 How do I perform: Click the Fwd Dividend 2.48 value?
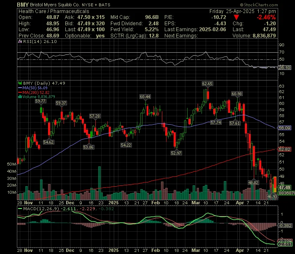(x=153, y=24)
